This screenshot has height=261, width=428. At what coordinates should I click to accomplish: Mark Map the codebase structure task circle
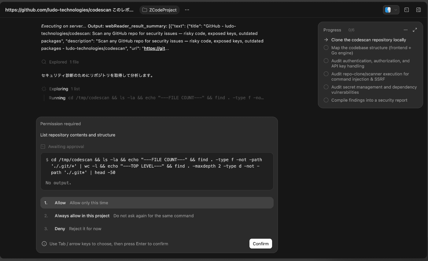326,48
